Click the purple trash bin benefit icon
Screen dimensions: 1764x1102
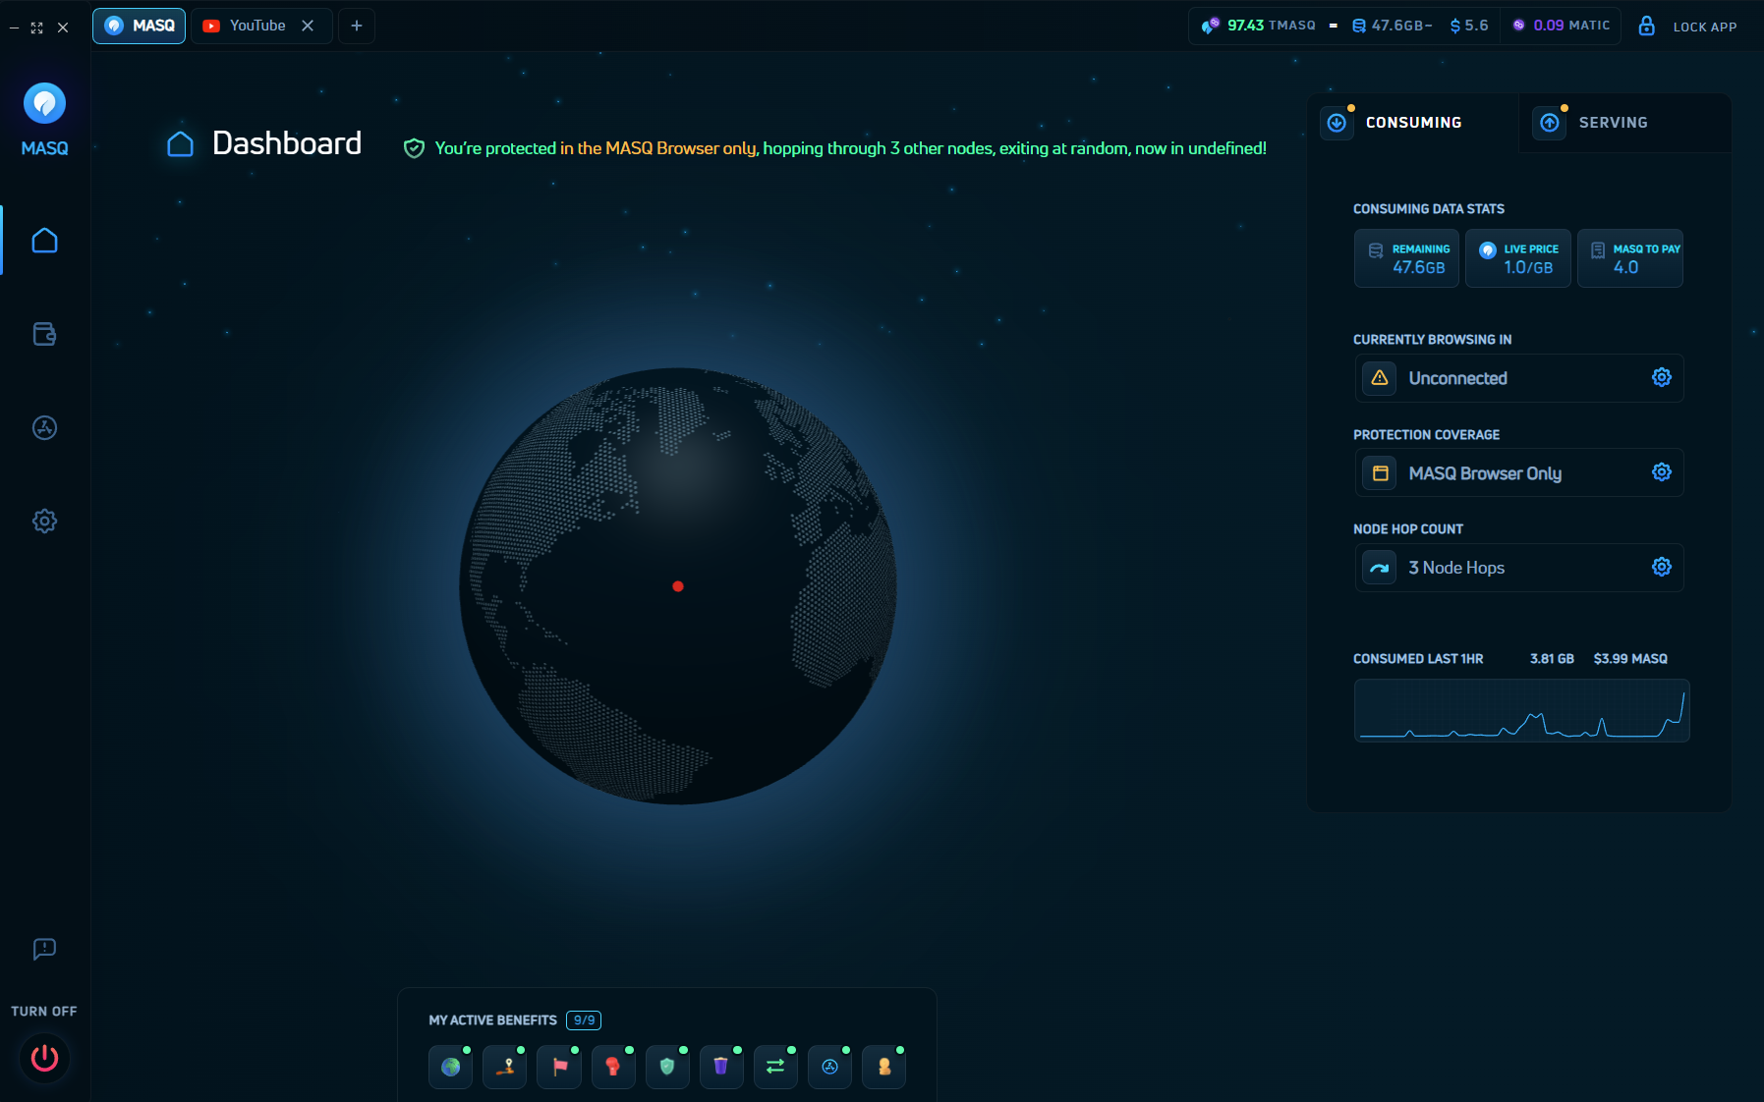click(x=721, y=1067)
